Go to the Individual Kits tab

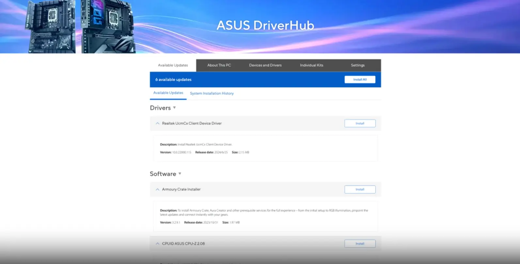[312, 65]
